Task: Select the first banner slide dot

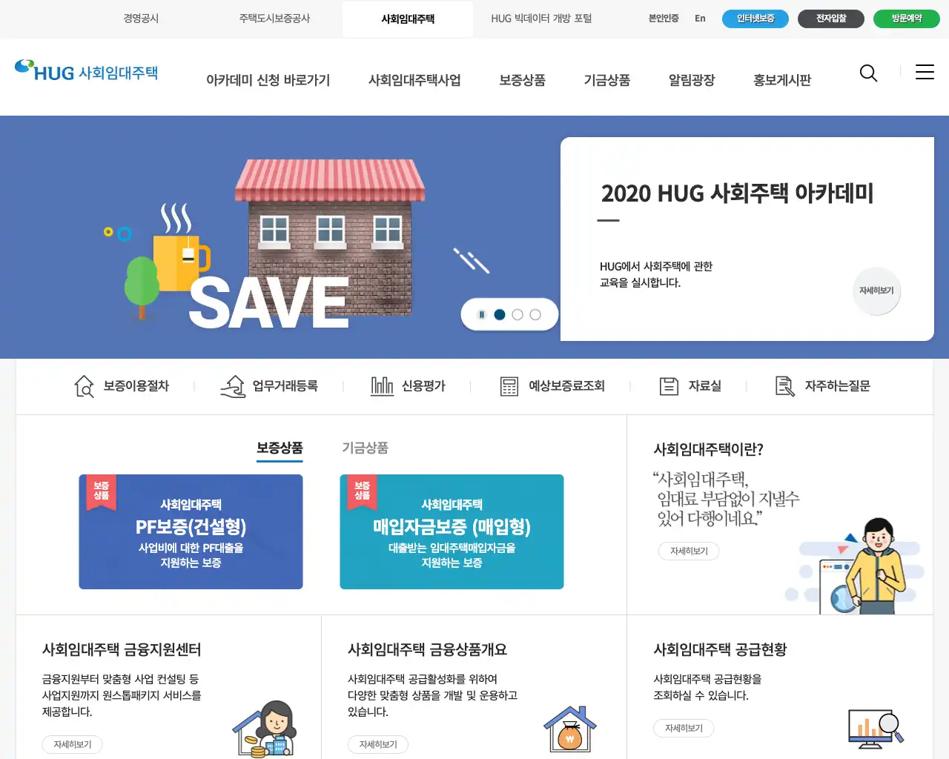Action: click(500, 315)
